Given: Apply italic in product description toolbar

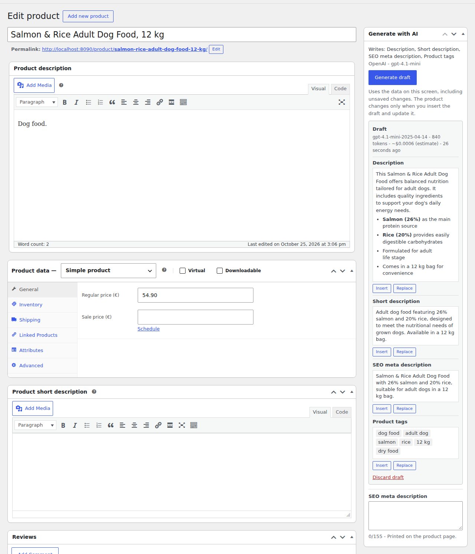Looking at the screenshot, I should [76, 102].
